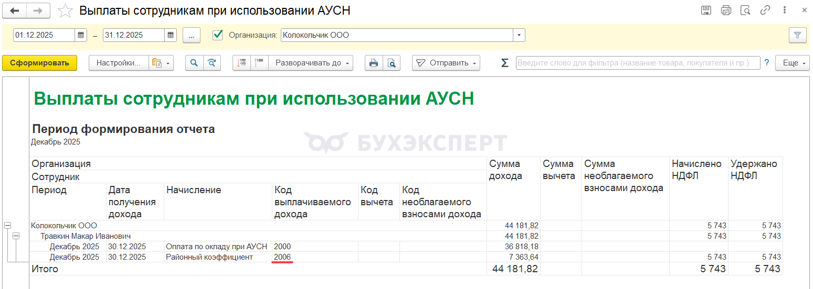Click the funnel filter icon on the right

click(x=798, y=35)
